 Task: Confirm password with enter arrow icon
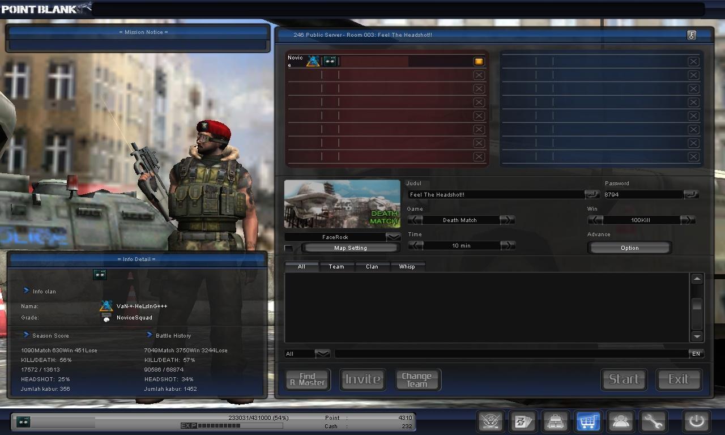691,194
